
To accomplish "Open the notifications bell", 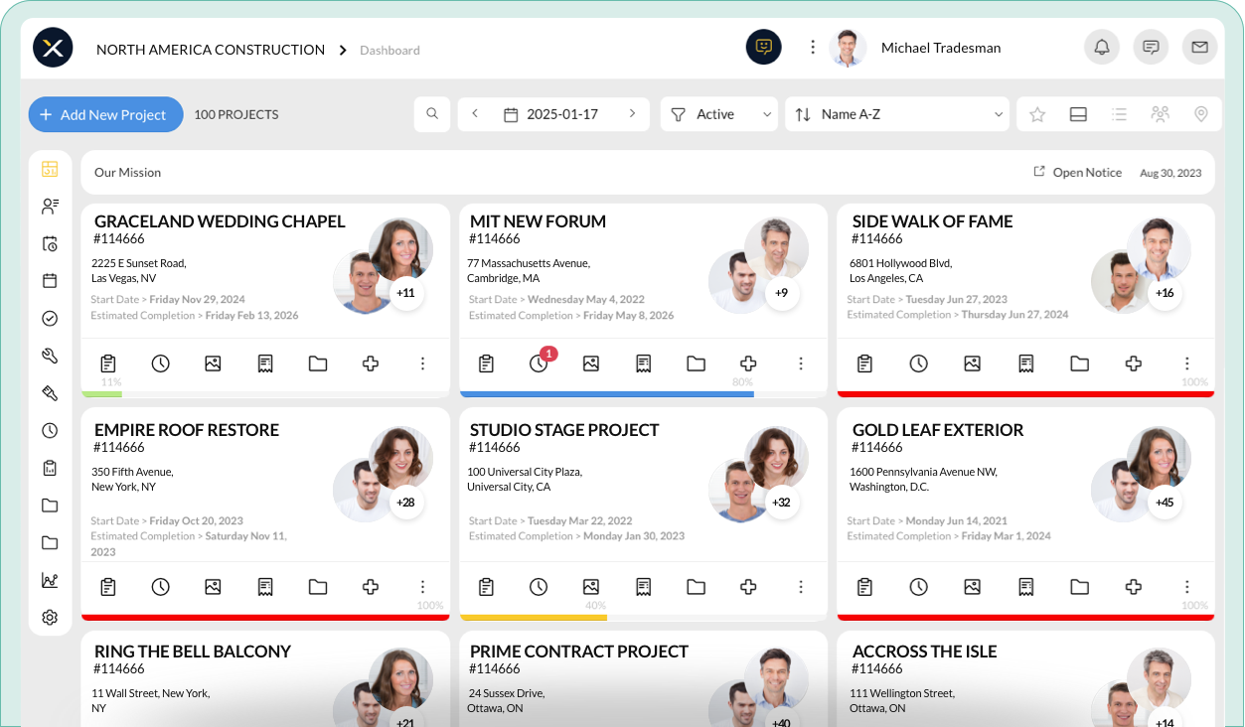I will [1102, 47].
